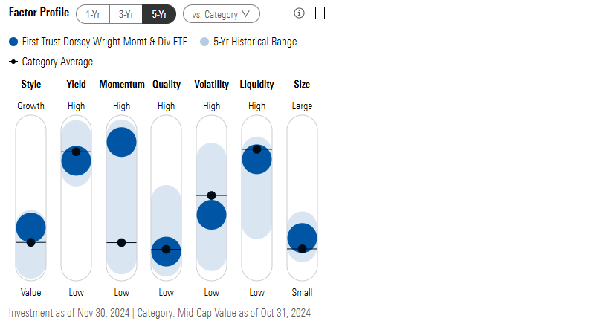Click the Momentum category average black dot
Viewport: 594px width, 321px height.
[121, 242]
